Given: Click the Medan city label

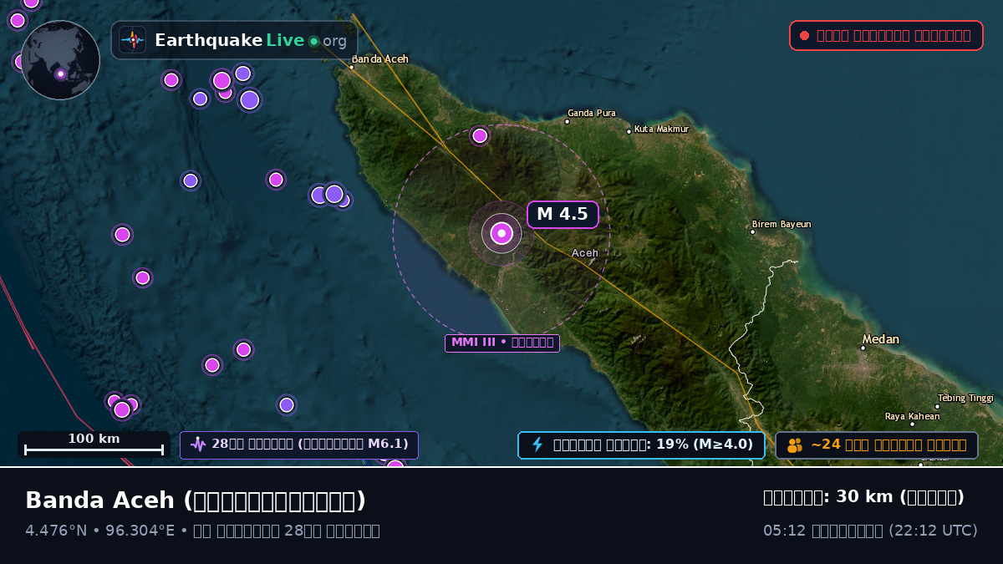Looking at the screenshot, I should pyautogui.click(x=881, y=339).
